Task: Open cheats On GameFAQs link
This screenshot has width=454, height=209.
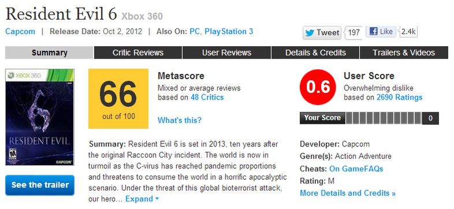Action: coord(356,169)
